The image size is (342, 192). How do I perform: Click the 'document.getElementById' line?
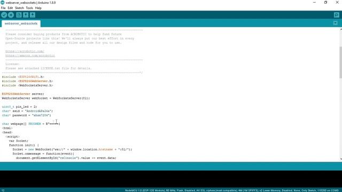coord(66,158)
